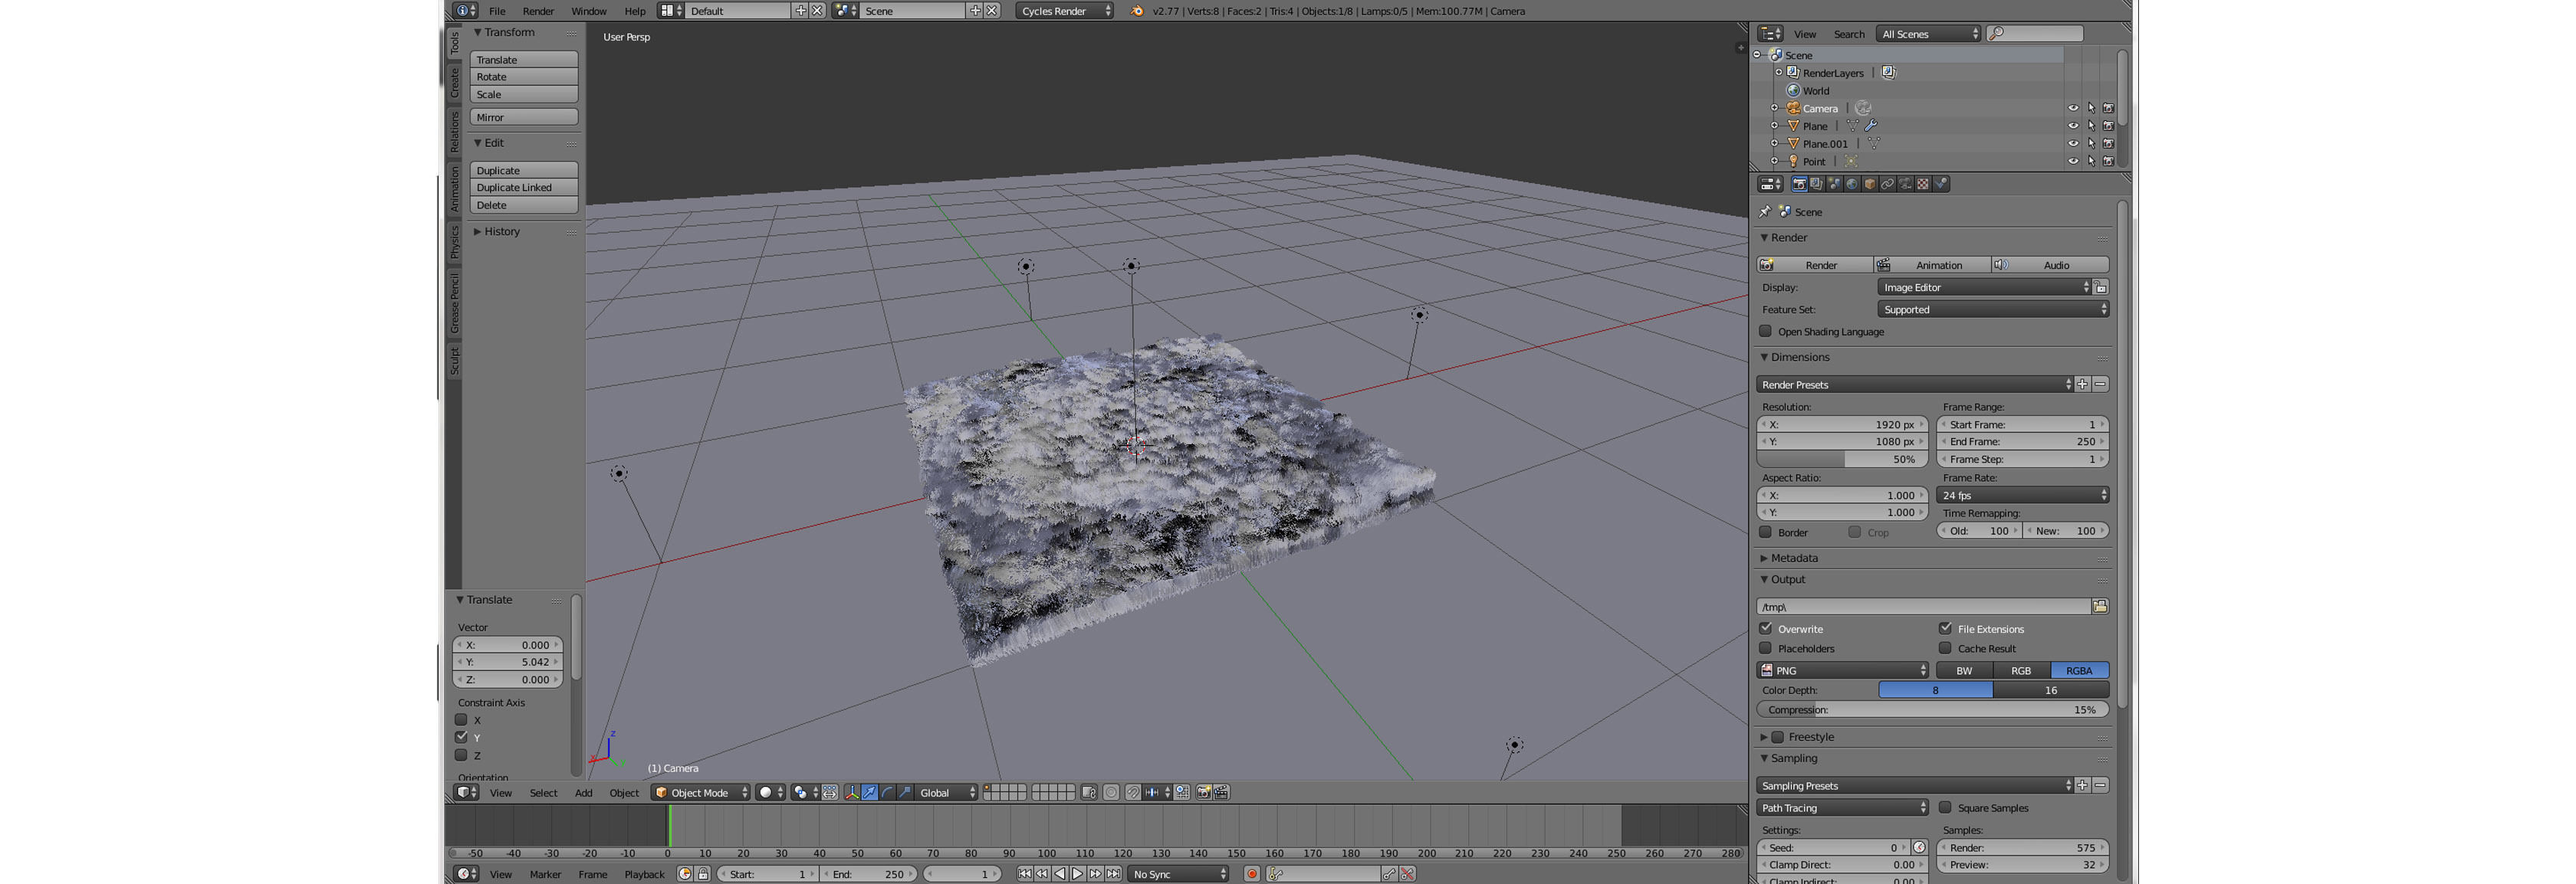
Task: Select the RGB color mode button
Action: (2021, 670)
